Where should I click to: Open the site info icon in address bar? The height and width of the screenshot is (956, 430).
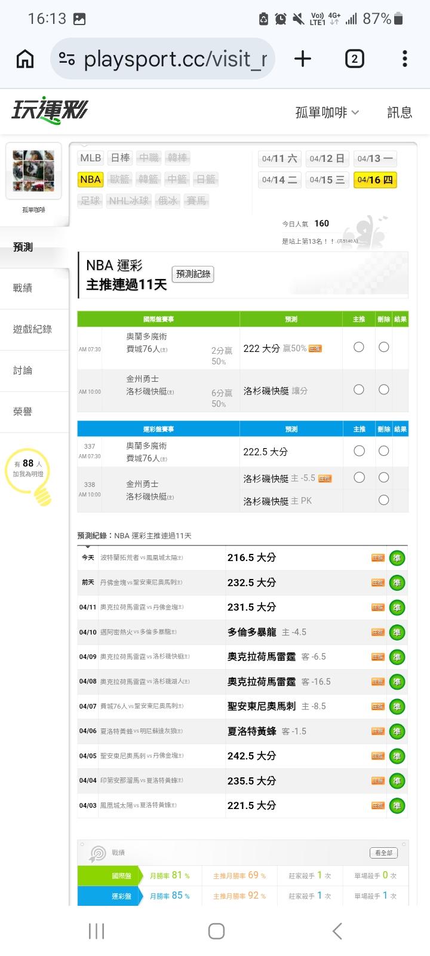67,59
